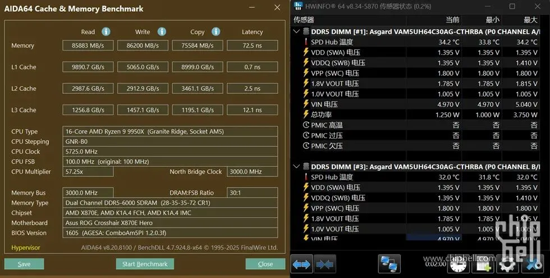550x278 pixels.
Task: Click the Copy column info icon
Action: tap(216, 31)
